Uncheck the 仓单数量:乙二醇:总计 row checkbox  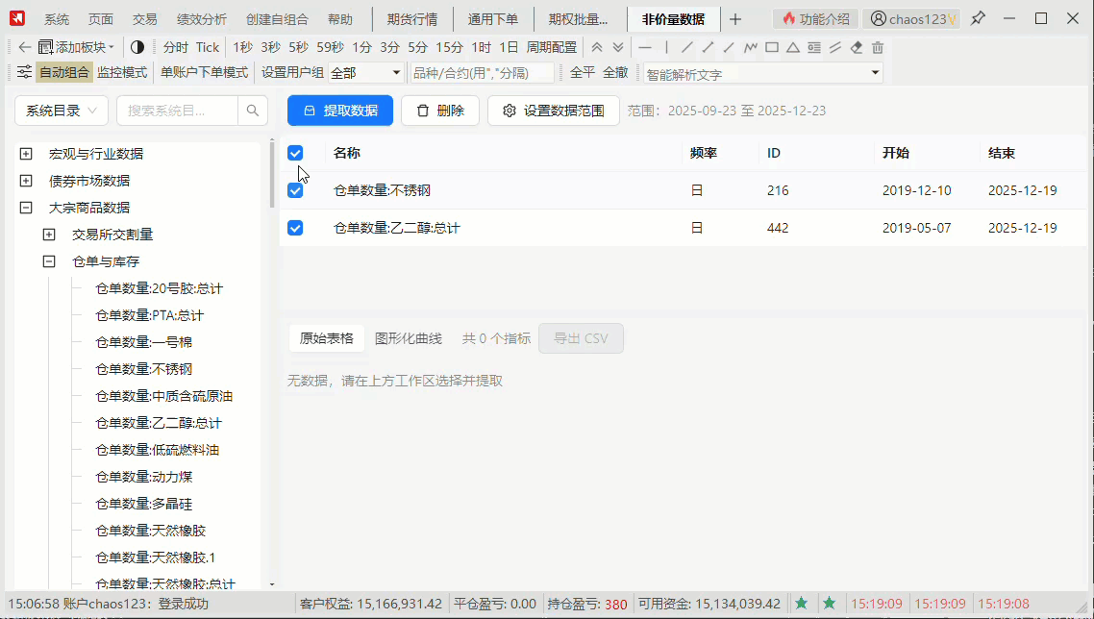click(295, 228)
